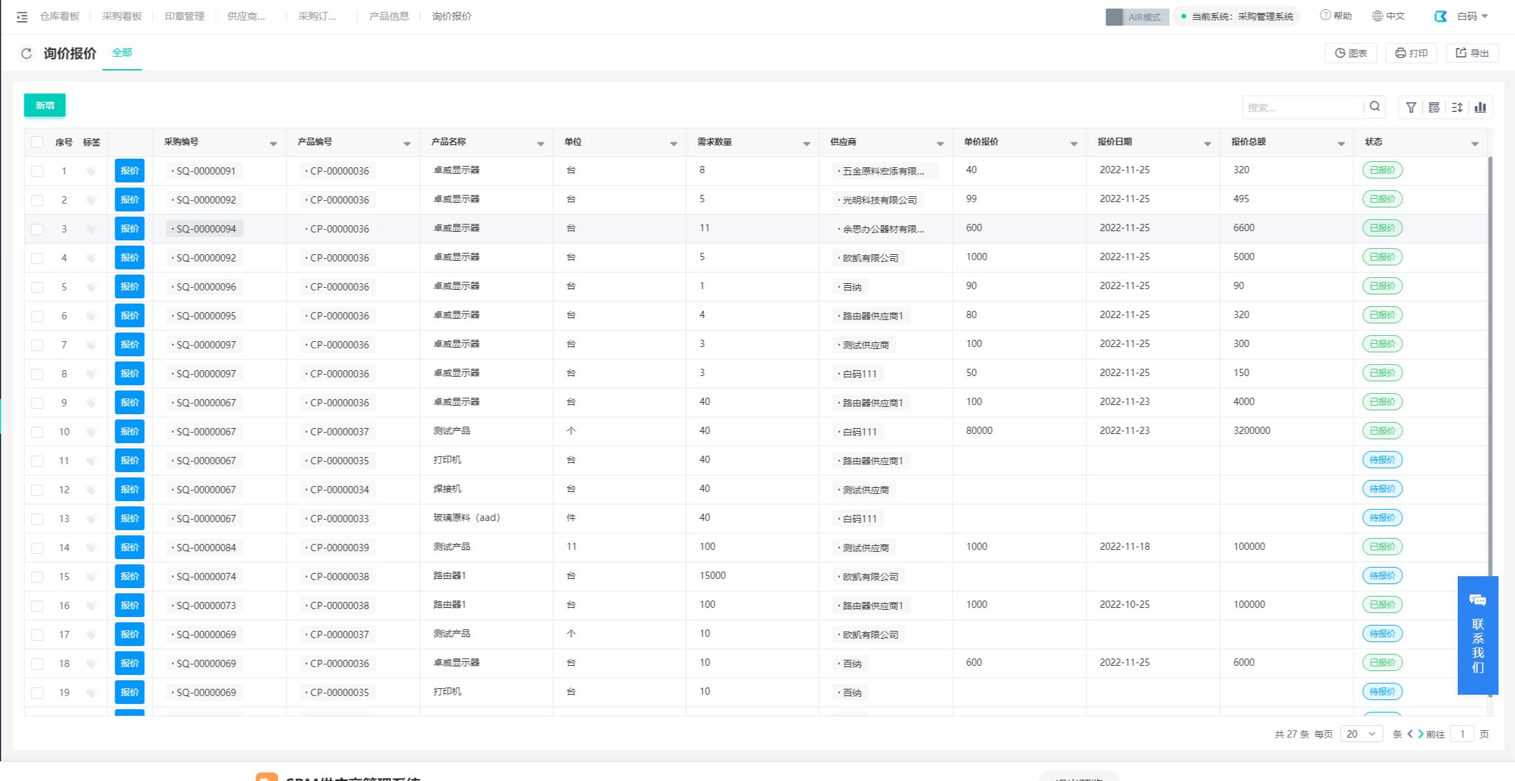1515x781 pixels.
Task: Open the column settings icon
Action: [x=1434, y=107]
